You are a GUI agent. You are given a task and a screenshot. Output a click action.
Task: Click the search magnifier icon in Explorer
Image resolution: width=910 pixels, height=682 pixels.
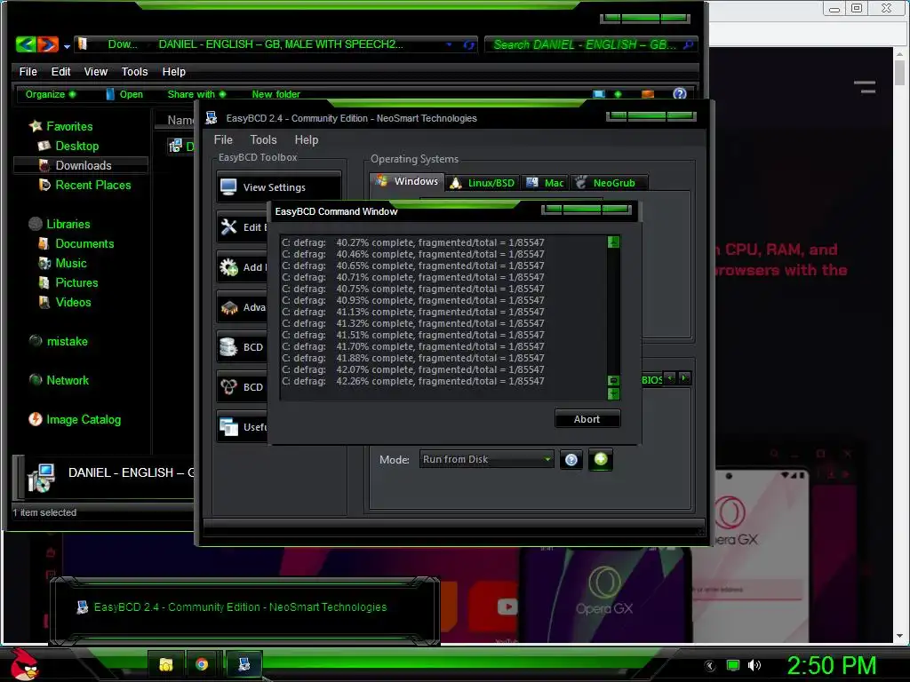(689, 44)
